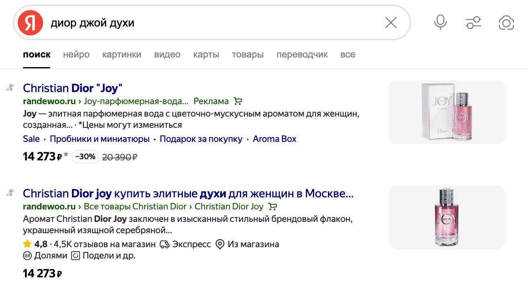Switch to the "товары" tab
Image resolution: width=528 pixels, height=287 pixels.
(248, 55)
